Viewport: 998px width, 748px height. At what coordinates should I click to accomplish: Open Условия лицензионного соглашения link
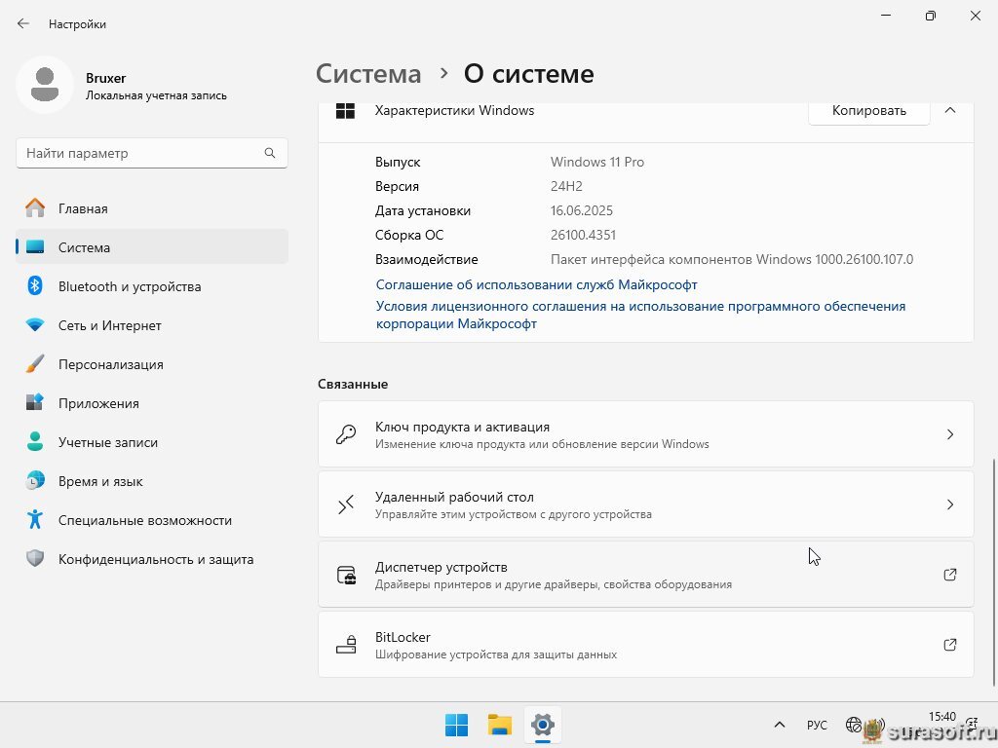point(640,315)
